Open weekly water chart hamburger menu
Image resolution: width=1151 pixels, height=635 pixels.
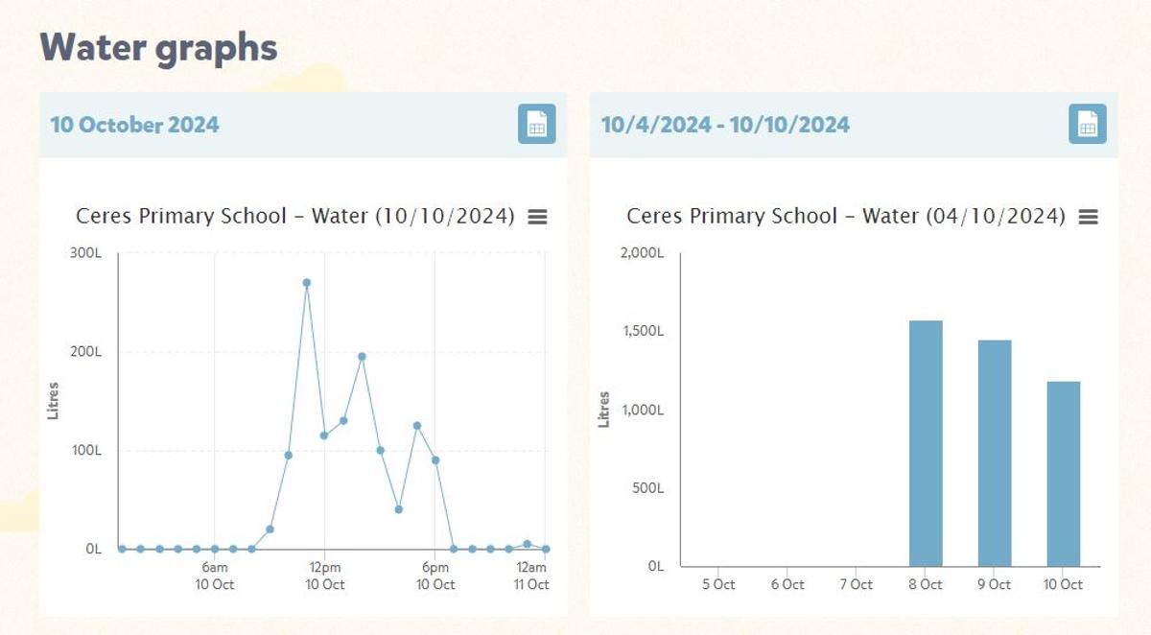coord(1089,217)
